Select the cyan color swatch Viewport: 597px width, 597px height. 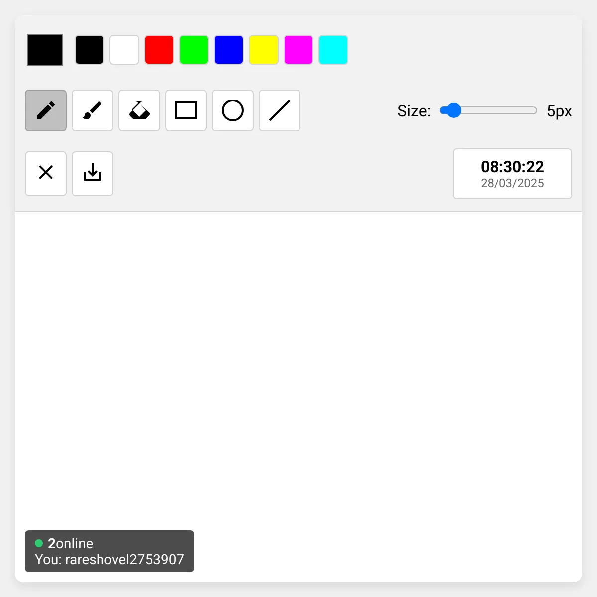333,50
